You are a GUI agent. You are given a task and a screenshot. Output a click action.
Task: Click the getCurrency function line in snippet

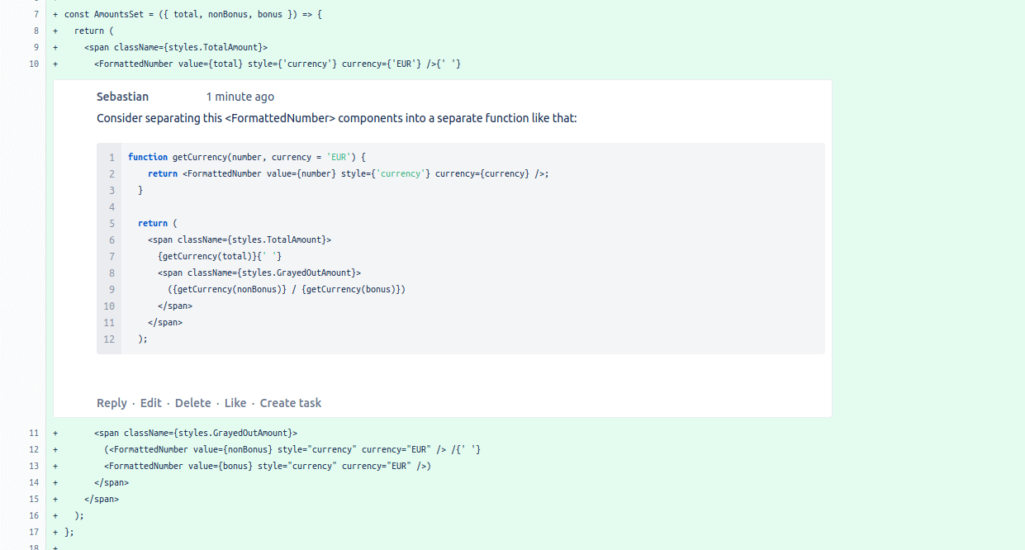pyautogui.click(x=246, y=157)
